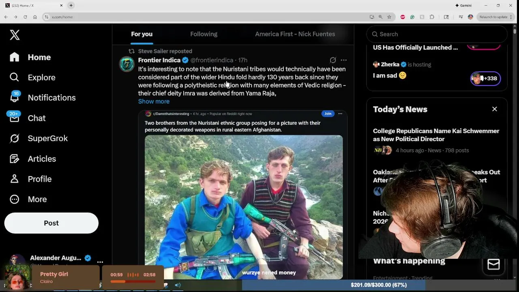The width and height of the screenshot is (519, 292).
Task: Click the 17h post timestamp
Action: 242,60
